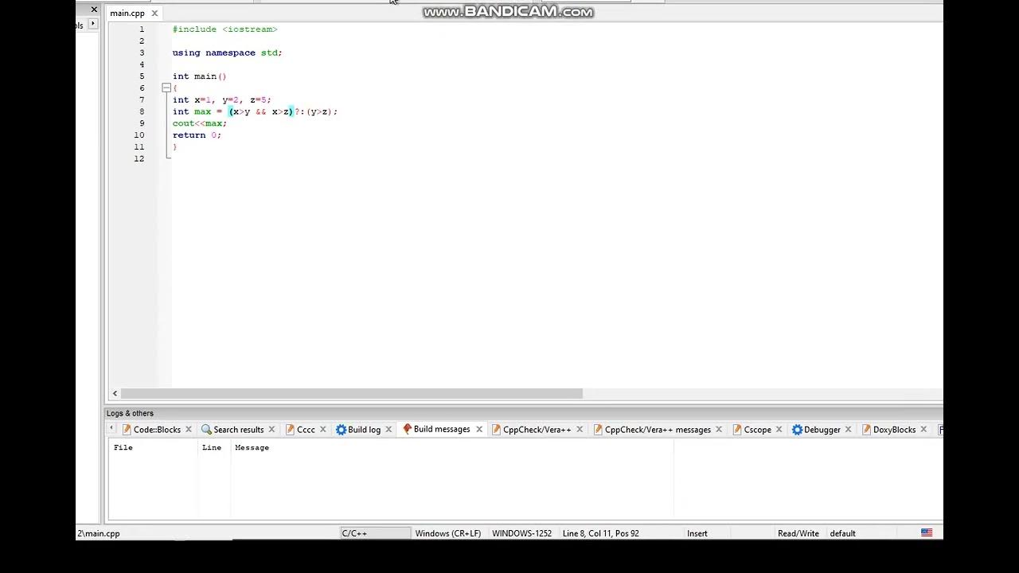Click the using namespace std line
This screenshot has height=573, width=1019.
[x=228, y=53]
